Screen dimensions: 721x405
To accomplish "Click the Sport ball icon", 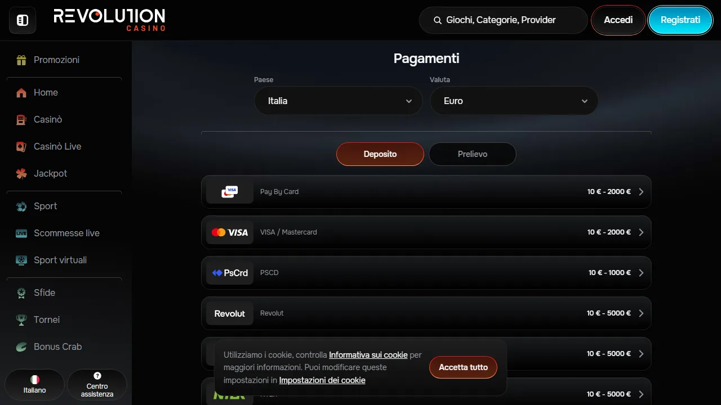I will tap(21, 206).
